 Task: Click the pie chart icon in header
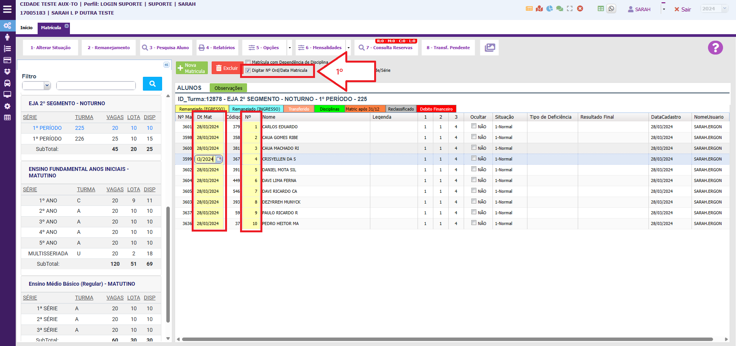click(550, 9)
